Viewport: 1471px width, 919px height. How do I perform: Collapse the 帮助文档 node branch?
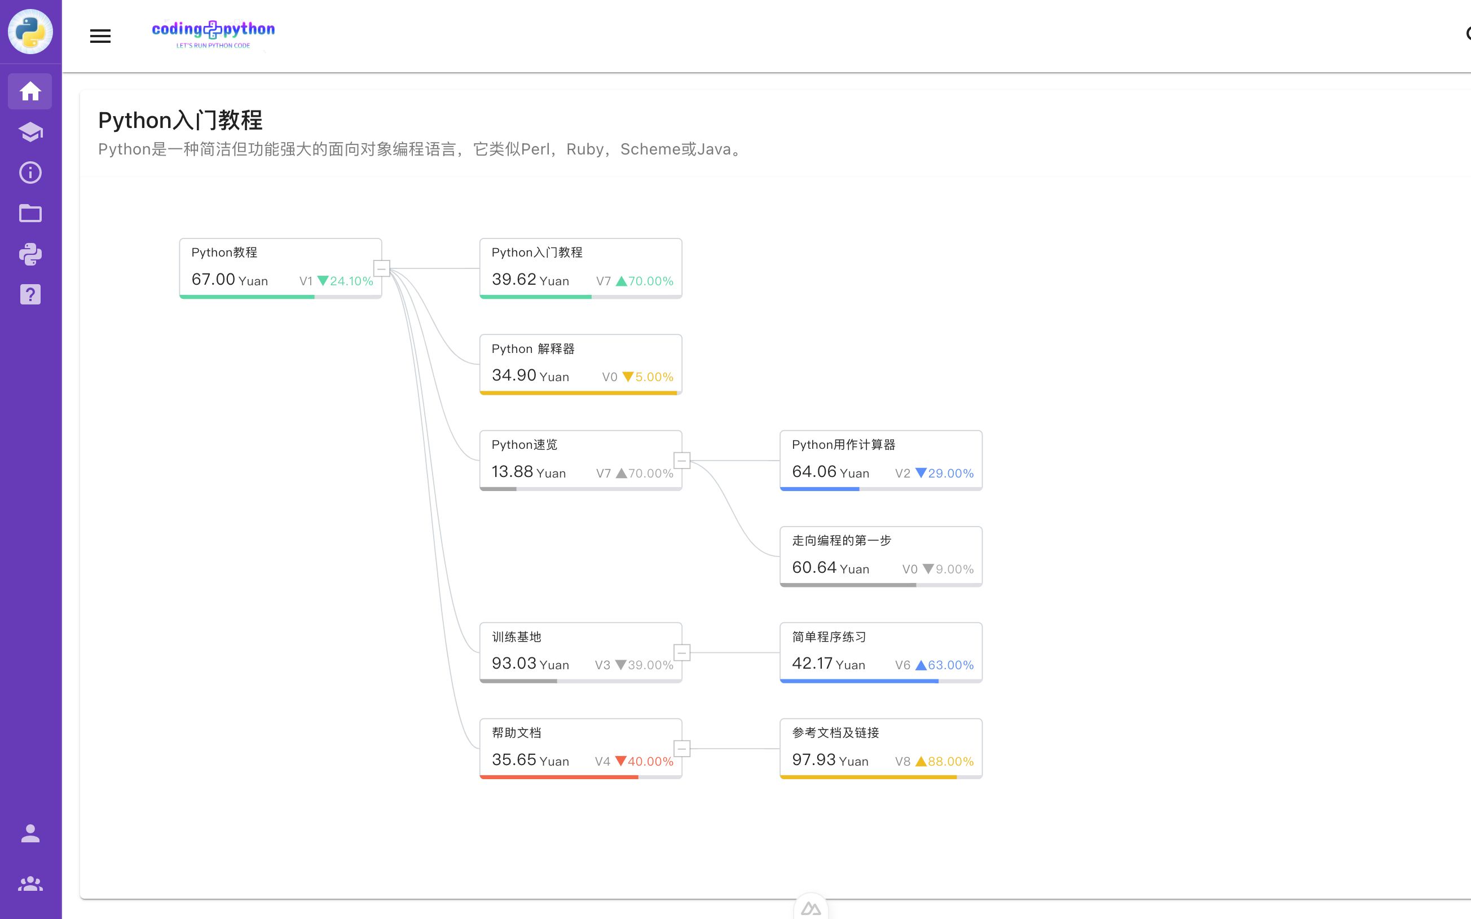682,749
